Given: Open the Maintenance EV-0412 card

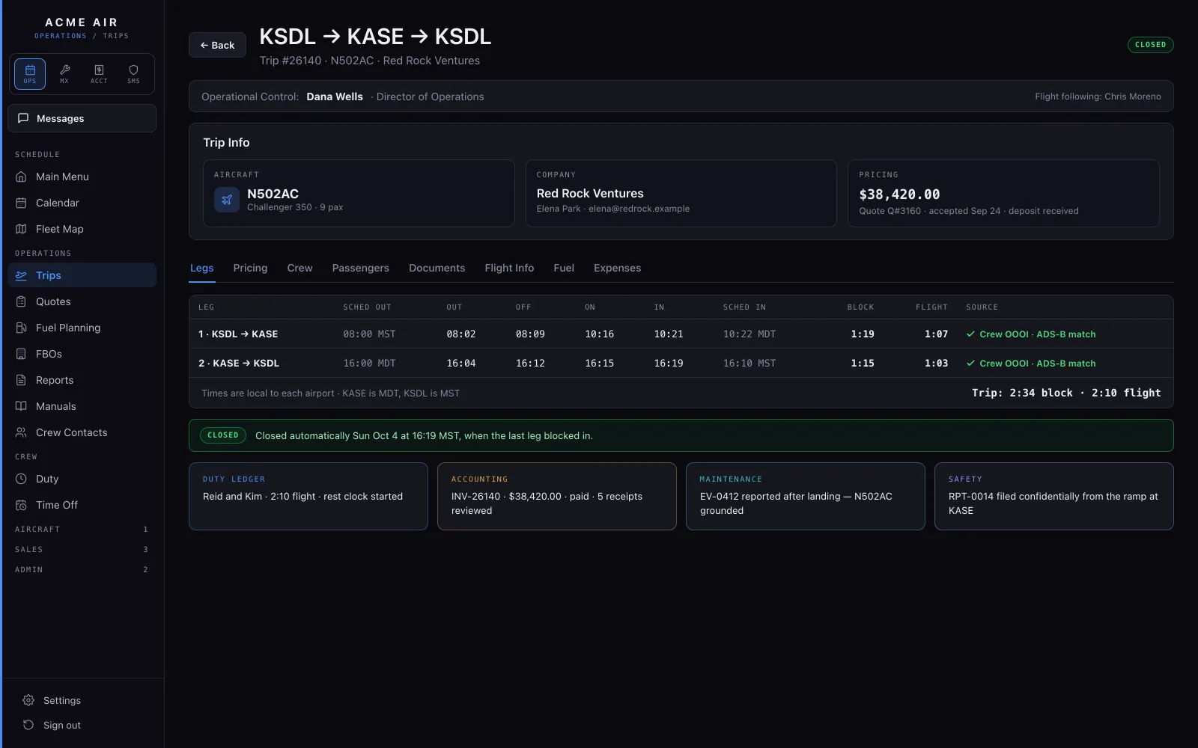Looking at the screenshot, I should pyautogui.click(x=806, y=496).
